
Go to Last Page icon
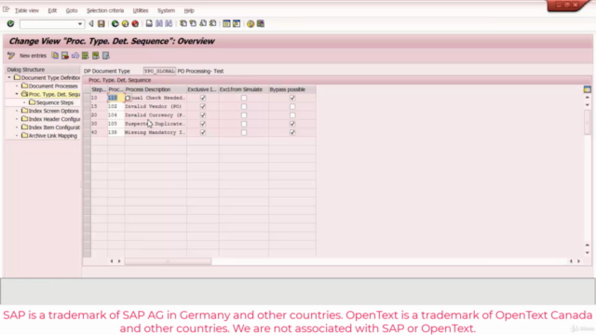(213, 23)
